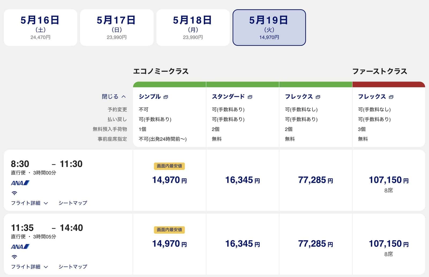Screen dimensions: 429x277
Task: Click the 8:30 departure time
Action: click(20, 164)
